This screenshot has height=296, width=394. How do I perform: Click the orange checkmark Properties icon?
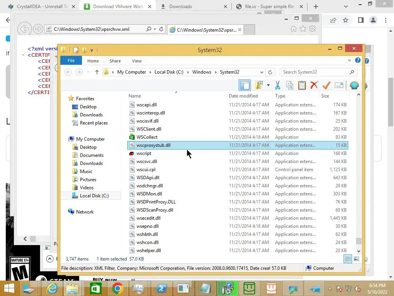coord(326,85)
